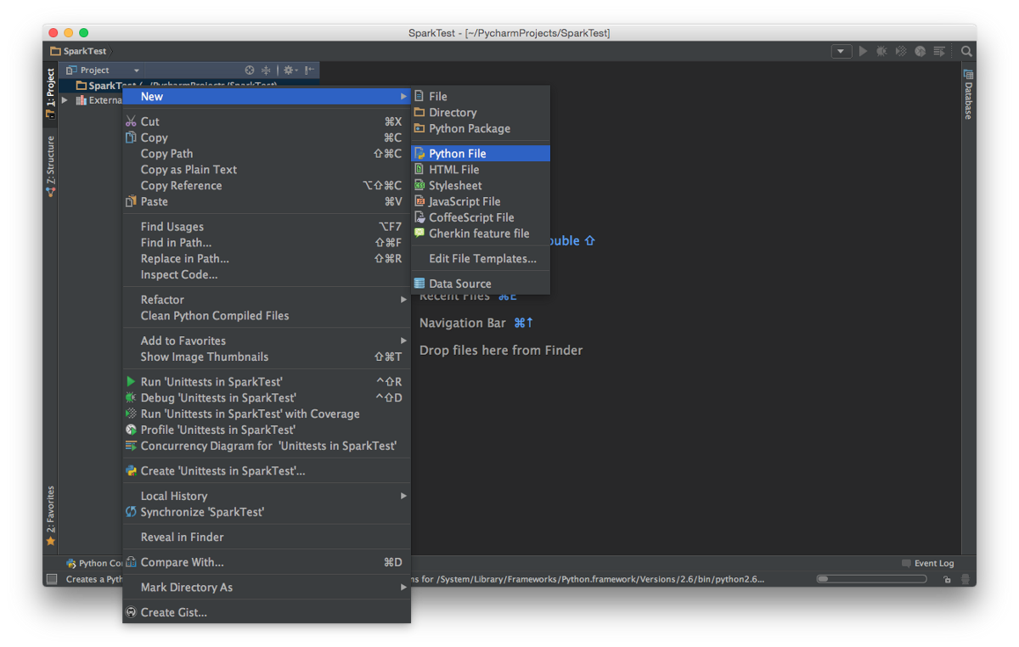Viewport: 1019px width, 647px height.
Task: Click Copy in the context menu
Action: 267,138
